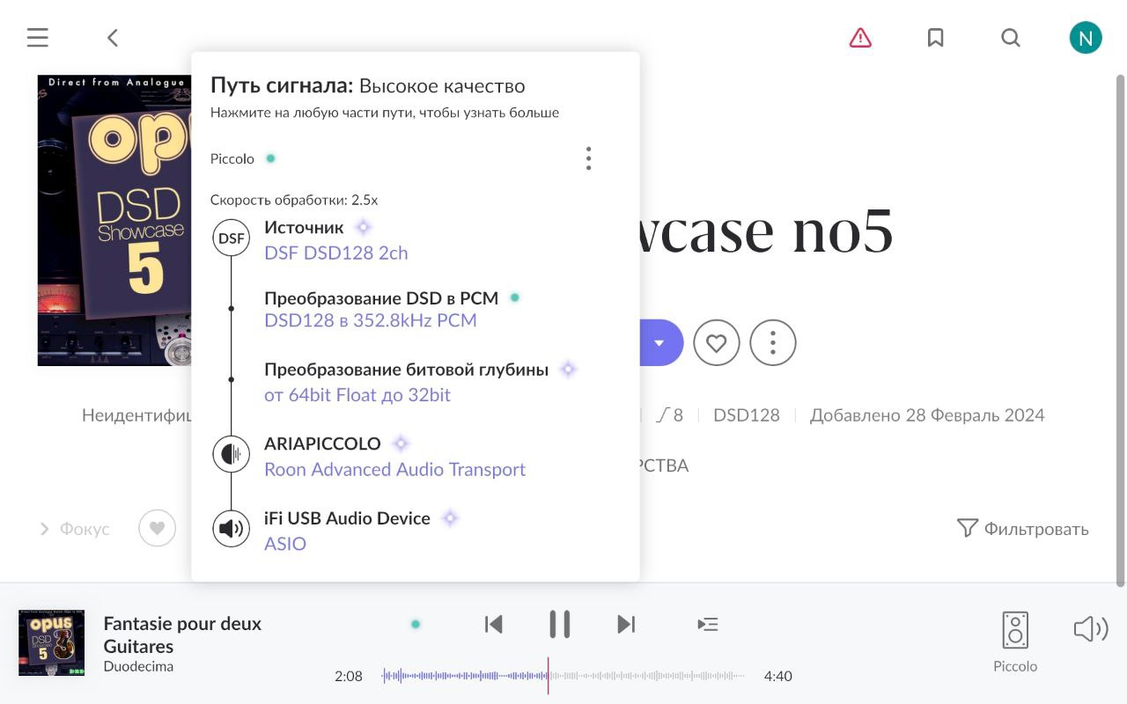Image resolution: width=1127 pixels, height=704 pixels.
Task: Click Источник heading
Action: pyautogui.click(x=304, y=227)
